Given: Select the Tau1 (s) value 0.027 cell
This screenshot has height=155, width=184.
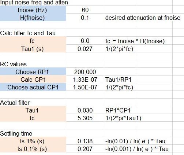Looking at the screenshot, I should (85, 48).
